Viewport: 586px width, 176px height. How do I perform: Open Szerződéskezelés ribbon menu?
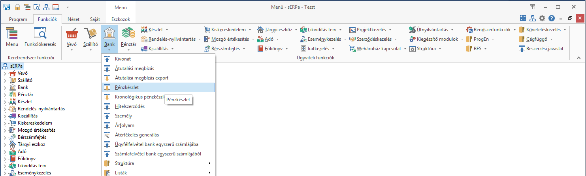click(x=374, y=39)
